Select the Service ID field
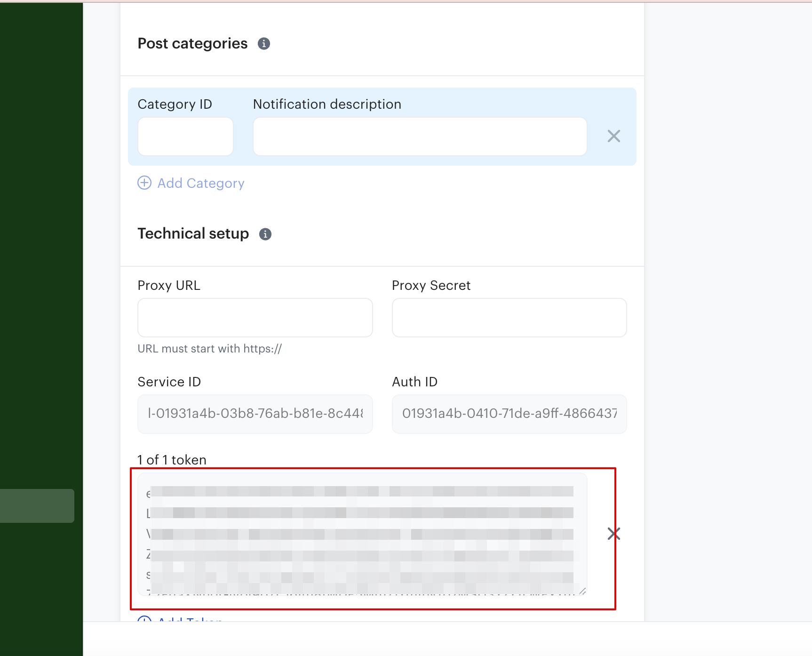Screen dimensions: 812x656 pos(255,414)
